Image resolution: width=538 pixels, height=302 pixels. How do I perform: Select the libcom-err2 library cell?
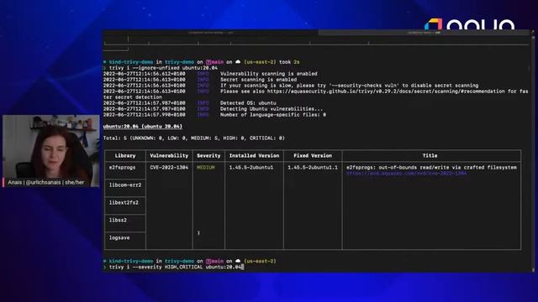pyautogui.click(x=125, y=185)
